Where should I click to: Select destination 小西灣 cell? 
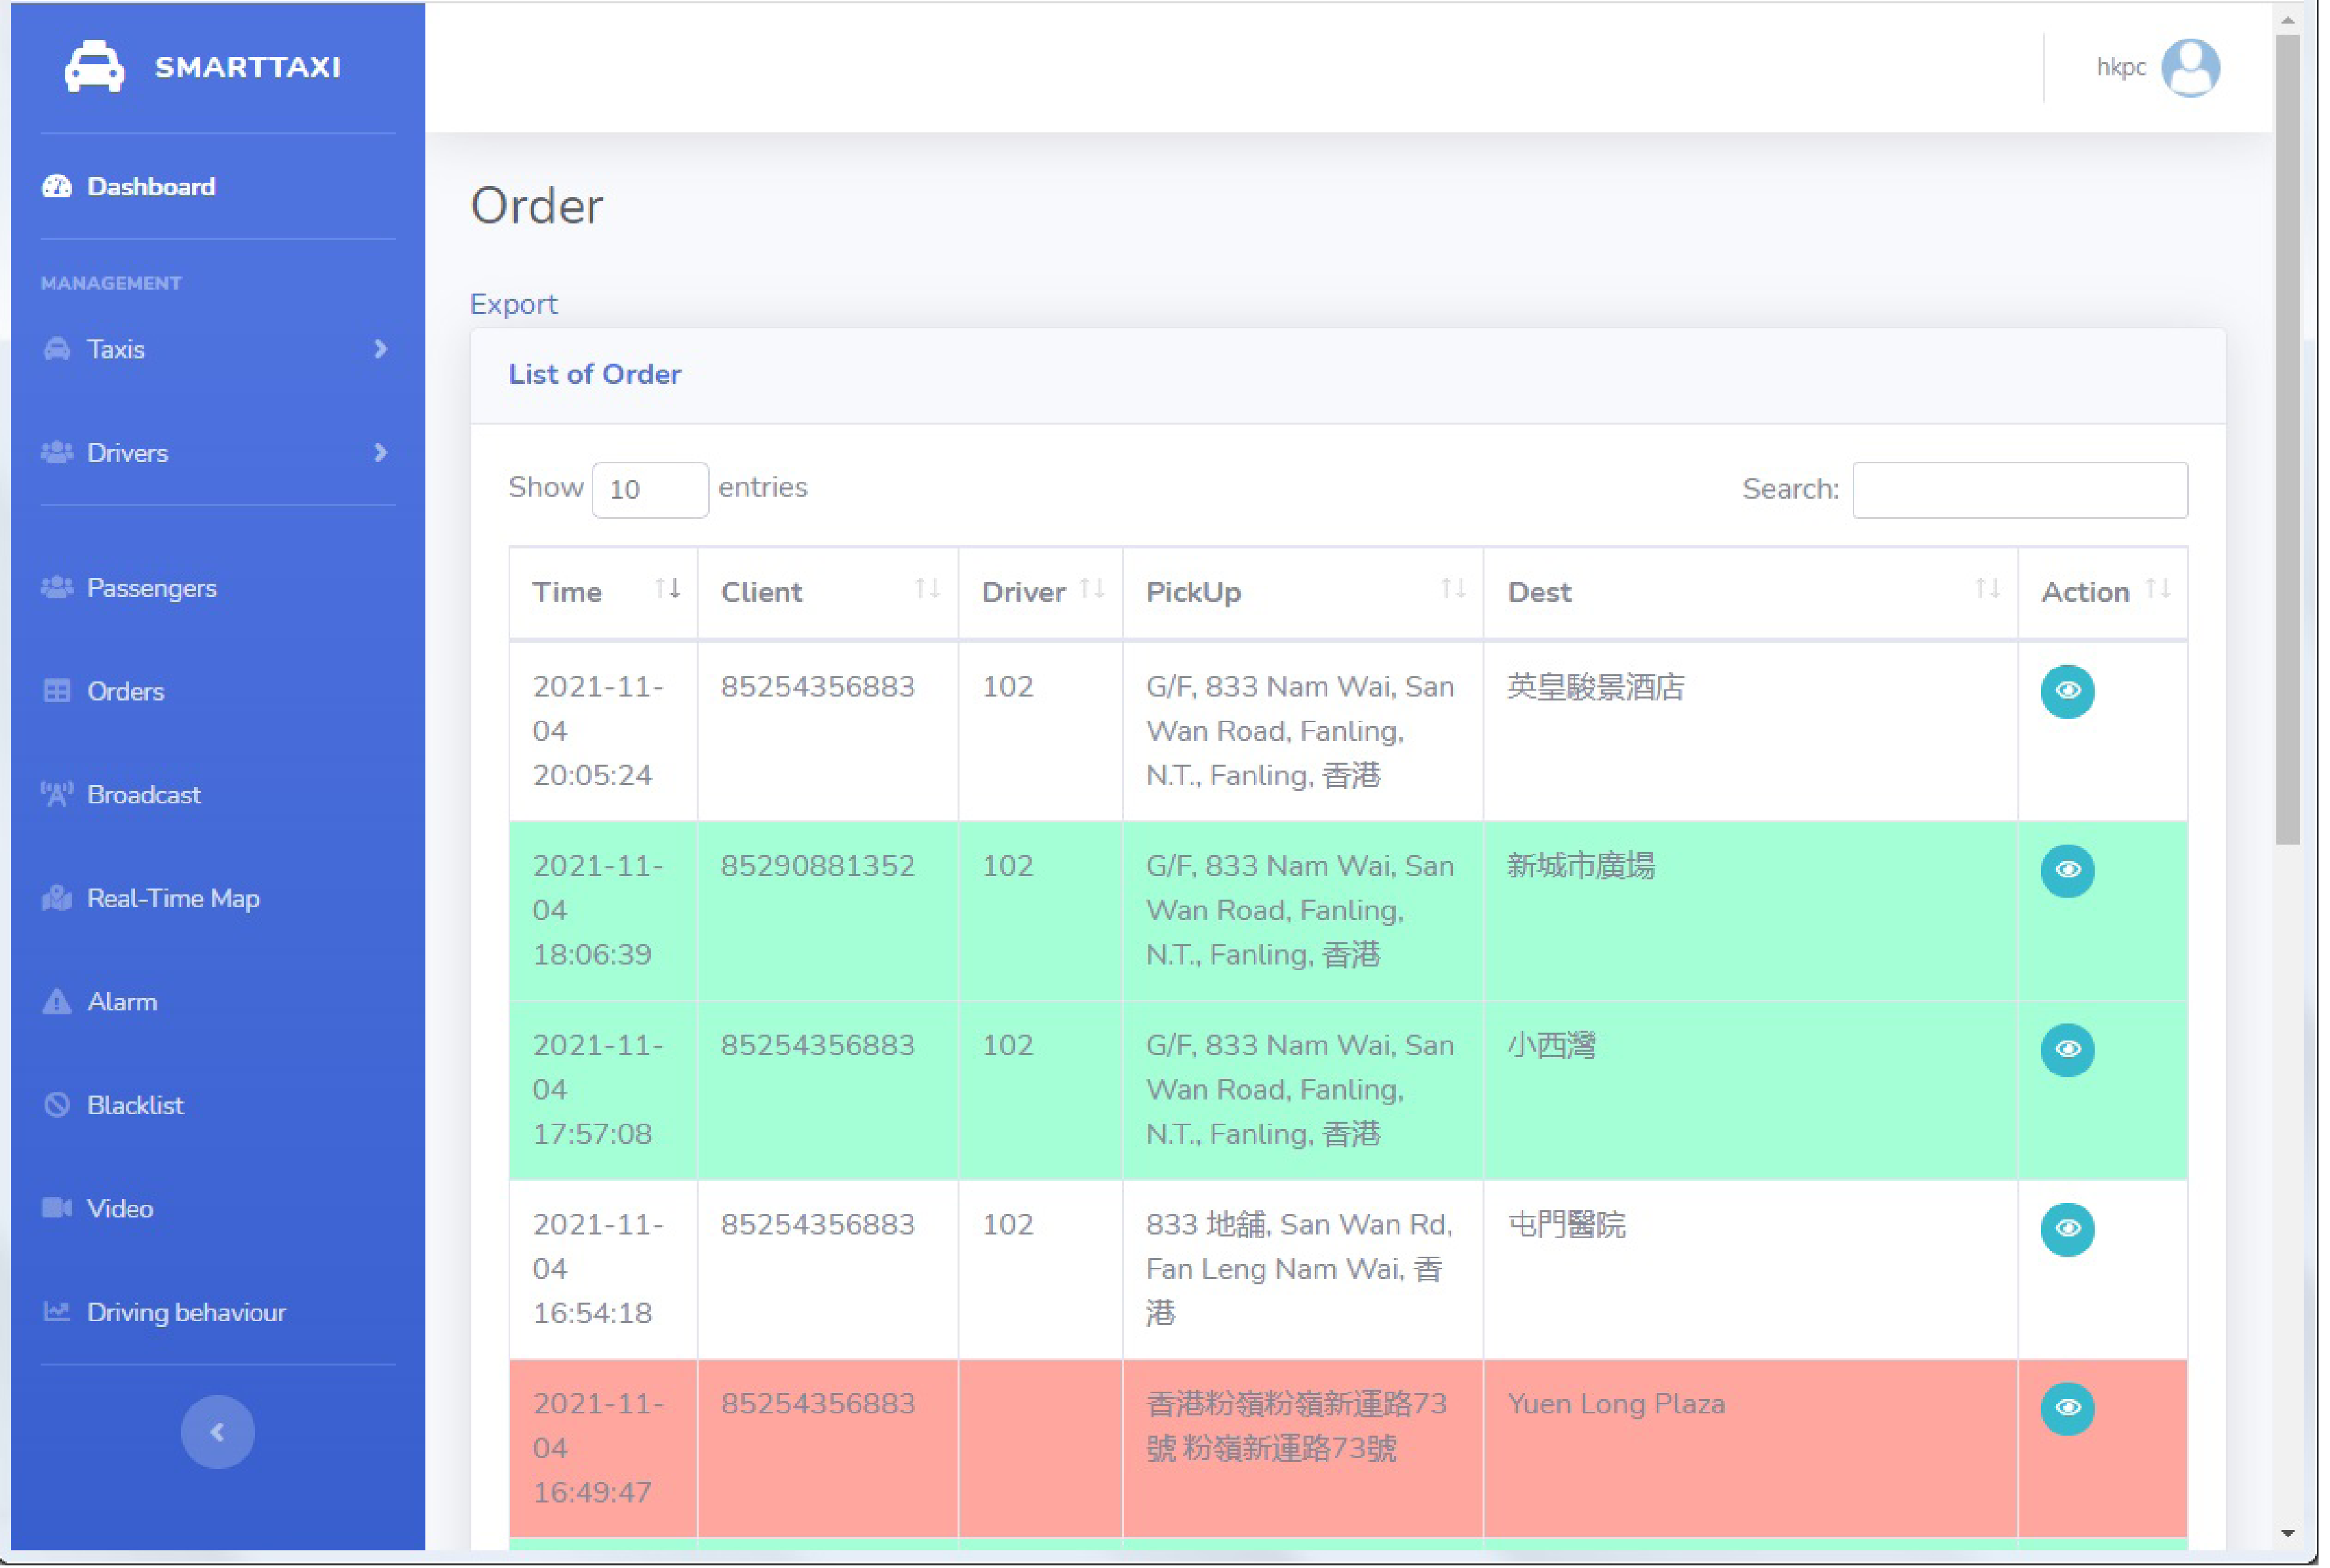(x=1750, y=1090)
